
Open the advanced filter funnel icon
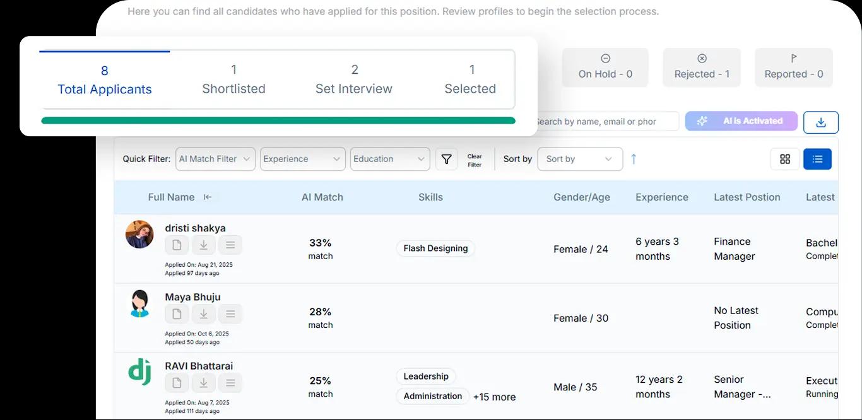pos(446,159)
